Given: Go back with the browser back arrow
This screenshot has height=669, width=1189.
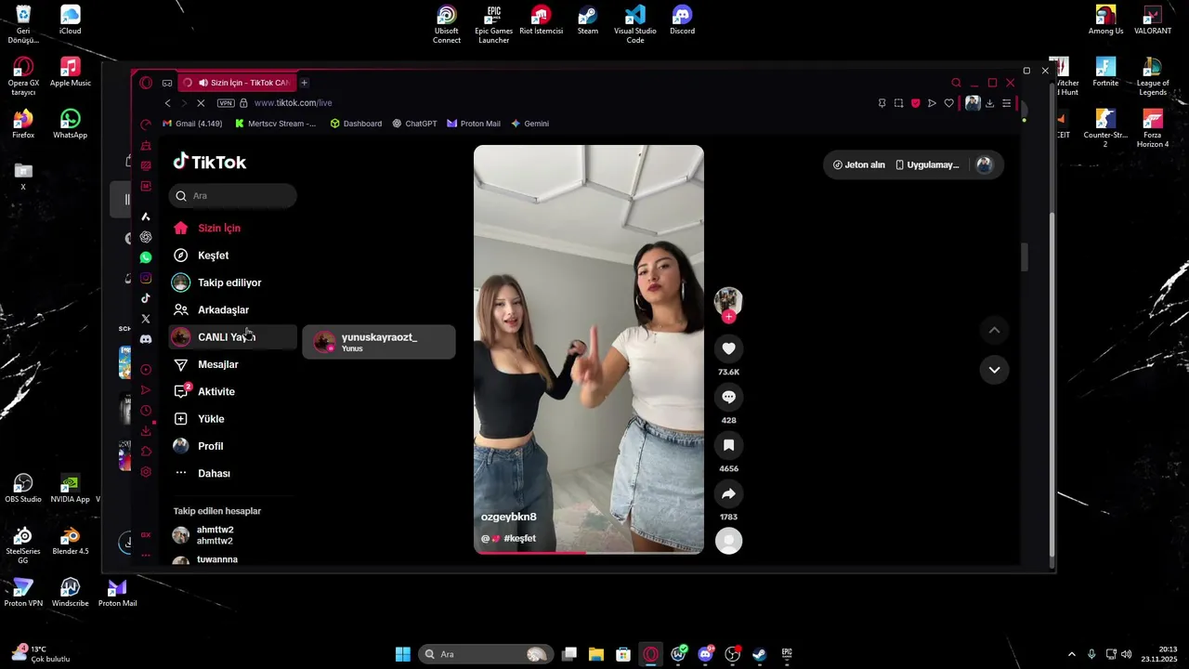Looking at the screenshot, I should click(167, 103).
